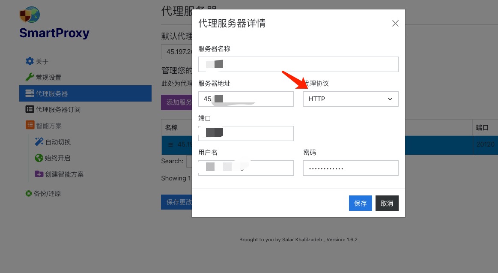
Task: Click the 服务器地址 label
Action: pos(214,83)
